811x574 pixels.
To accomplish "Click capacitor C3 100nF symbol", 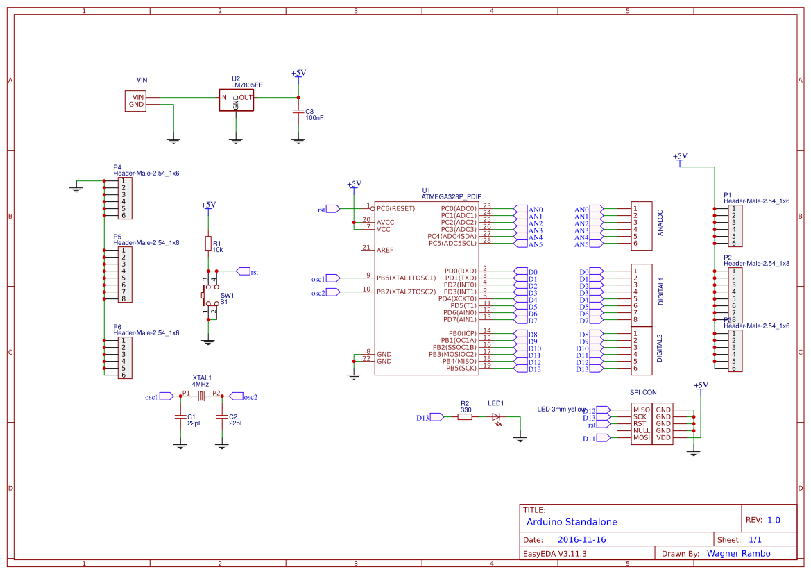I will point(299,112).
